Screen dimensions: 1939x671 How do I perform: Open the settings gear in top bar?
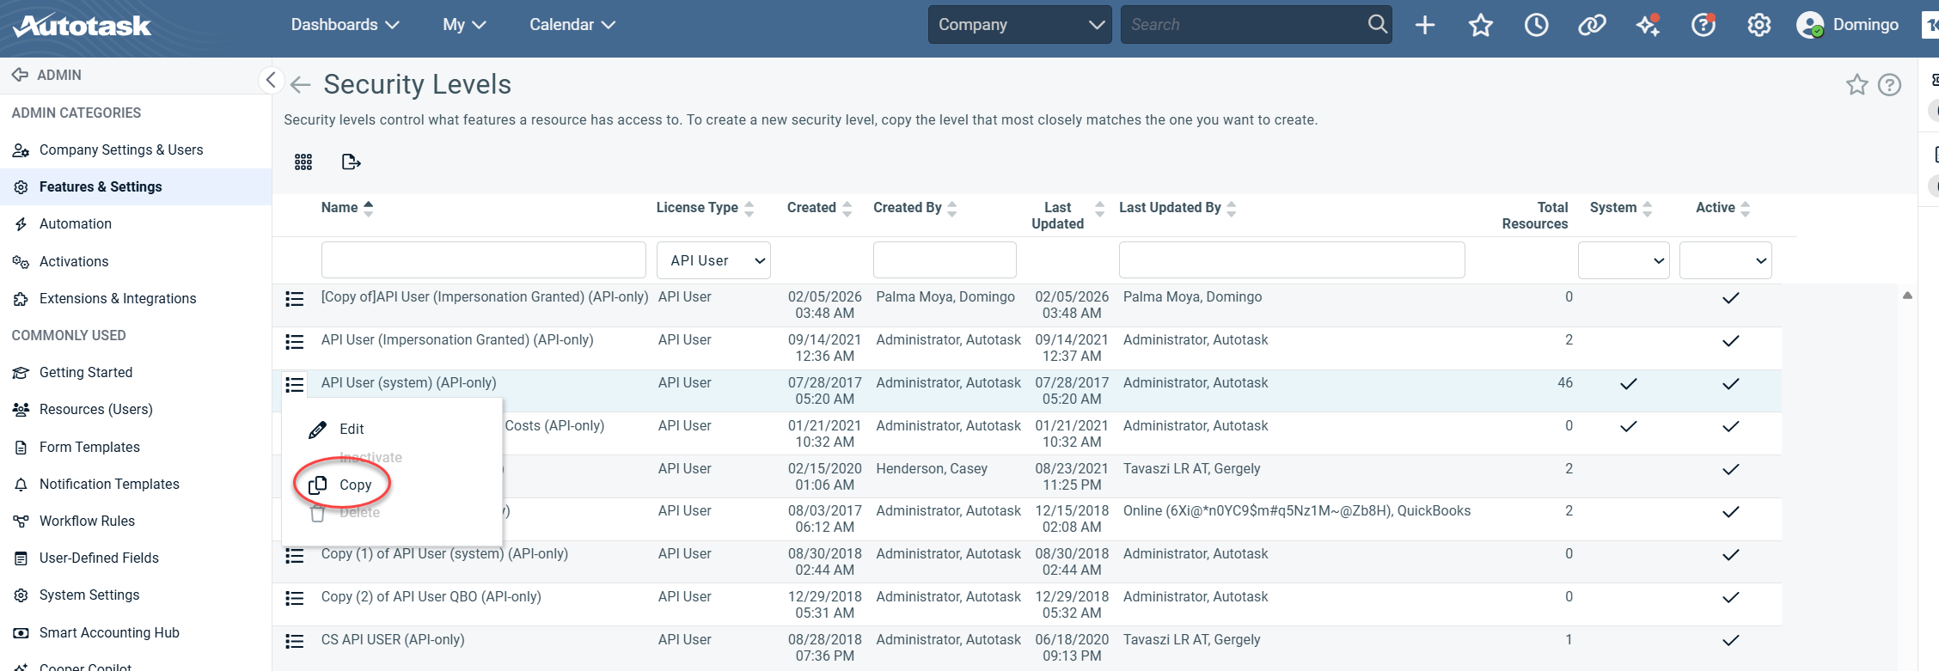[1759, 25]
